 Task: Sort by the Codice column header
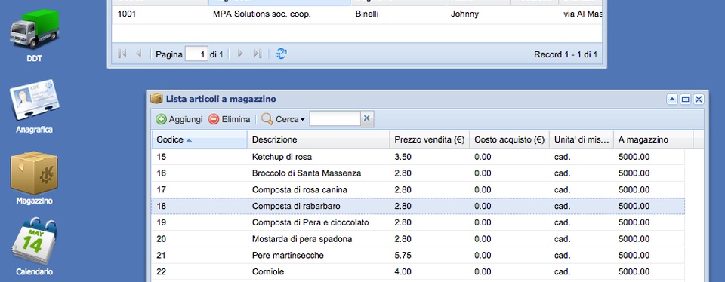pyautogui.click(x=199, y=139)
